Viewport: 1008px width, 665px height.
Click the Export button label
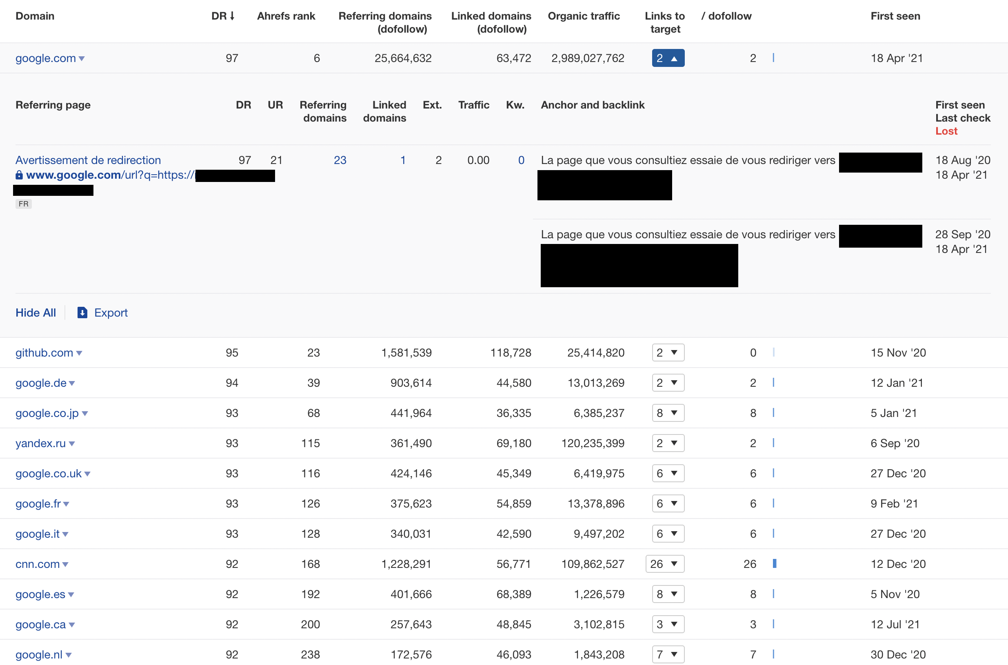[111, 313]
